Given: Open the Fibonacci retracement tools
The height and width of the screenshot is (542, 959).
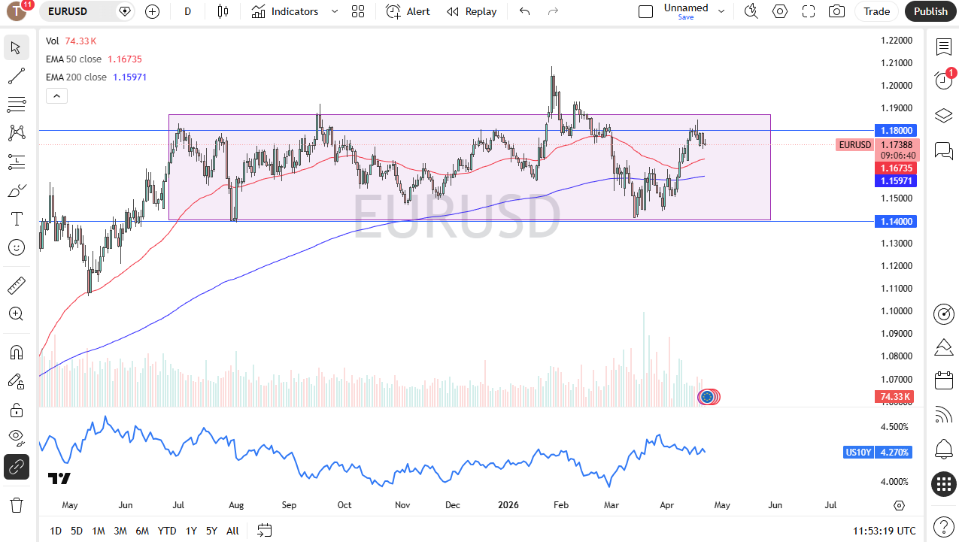Looking at the screenshot, I should pyautogui.click(x=17, y=104).
